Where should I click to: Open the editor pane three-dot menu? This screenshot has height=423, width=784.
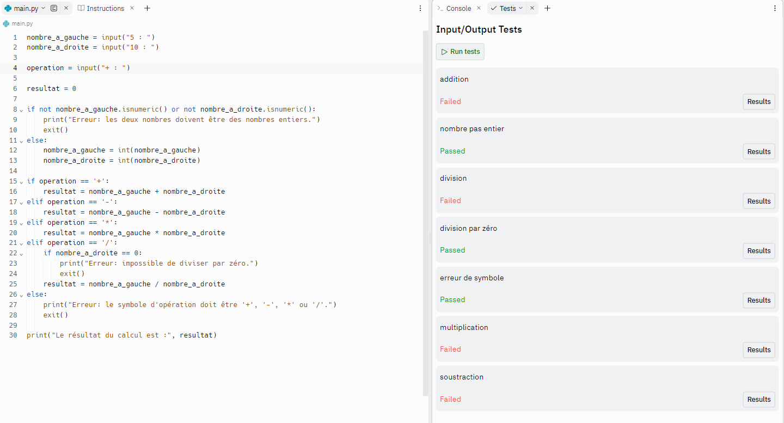420,8
